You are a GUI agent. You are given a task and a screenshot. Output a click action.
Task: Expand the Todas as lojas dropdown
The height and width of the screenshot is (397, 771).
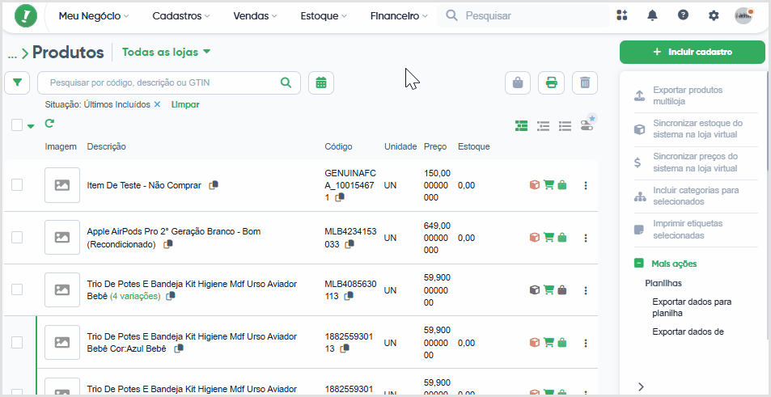(166, 52)
